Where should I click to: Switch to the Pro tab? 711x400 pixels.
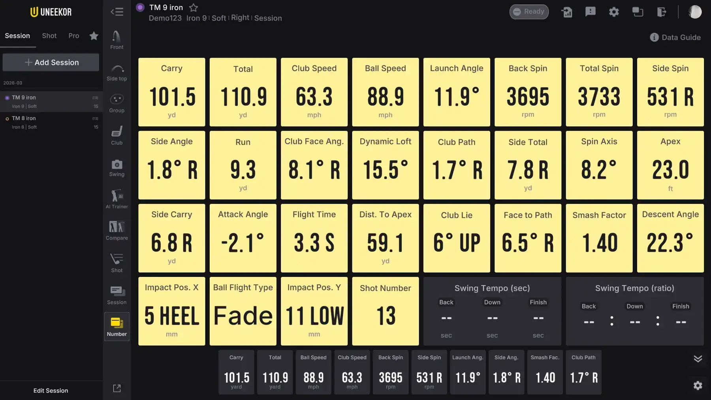[74, 36]
